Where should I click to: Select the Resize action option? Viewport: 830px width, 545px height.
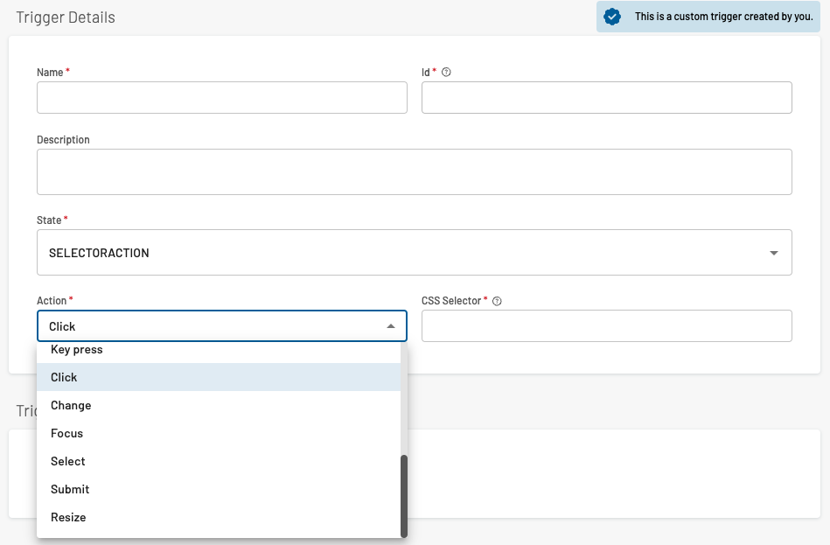pyautogui.click(x=68, y=517)
